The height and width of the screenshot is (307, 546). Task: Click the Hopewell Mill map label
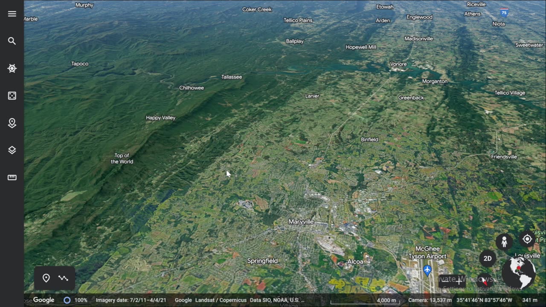pyautogui.click(x=361, y=47)
